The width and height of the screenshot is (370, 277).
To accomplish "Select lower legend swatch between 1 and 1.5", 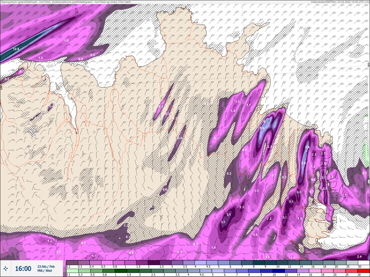I will 121,271.
